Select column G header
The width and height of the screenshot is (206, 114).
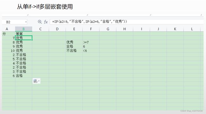point(108,29)
